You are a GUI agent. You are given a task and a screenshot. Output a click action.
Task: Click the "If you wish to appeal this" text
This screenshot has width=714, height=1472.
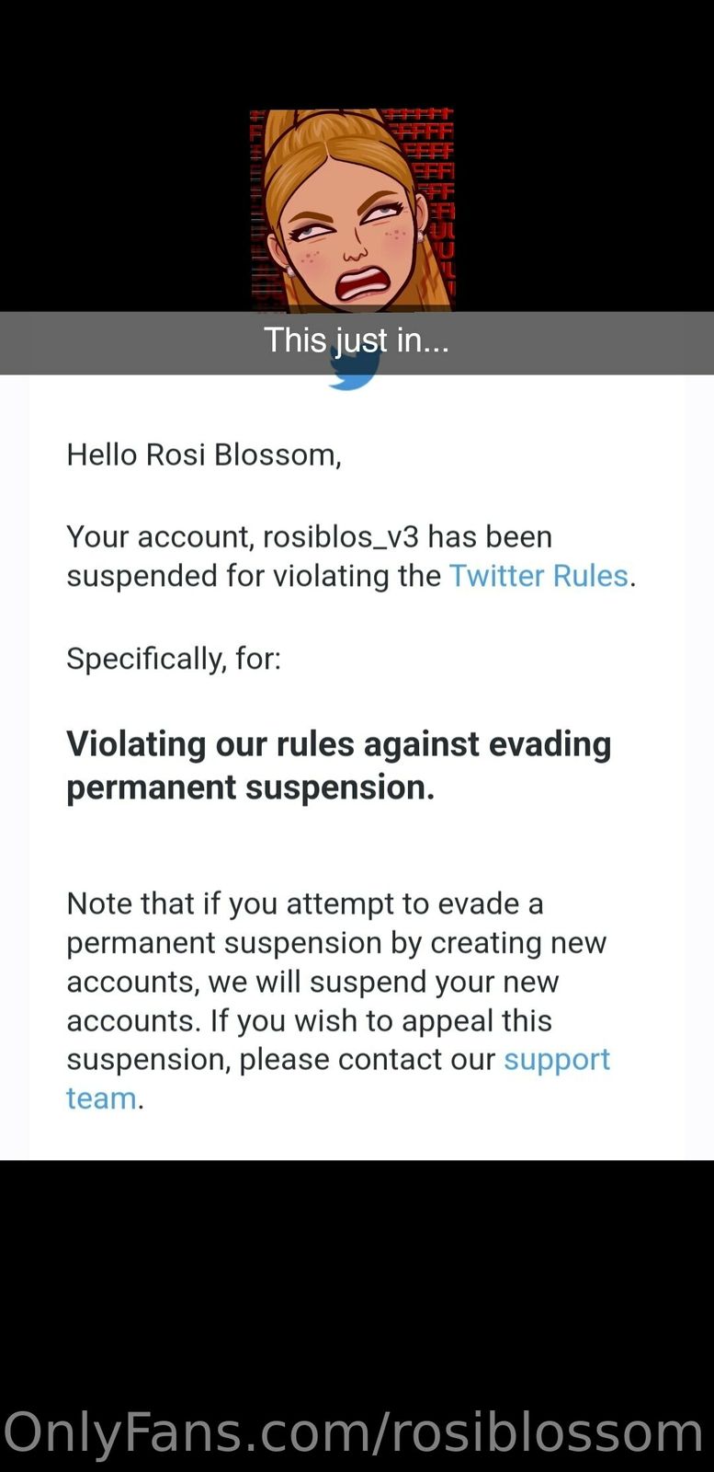click(x=380, y=1020)
